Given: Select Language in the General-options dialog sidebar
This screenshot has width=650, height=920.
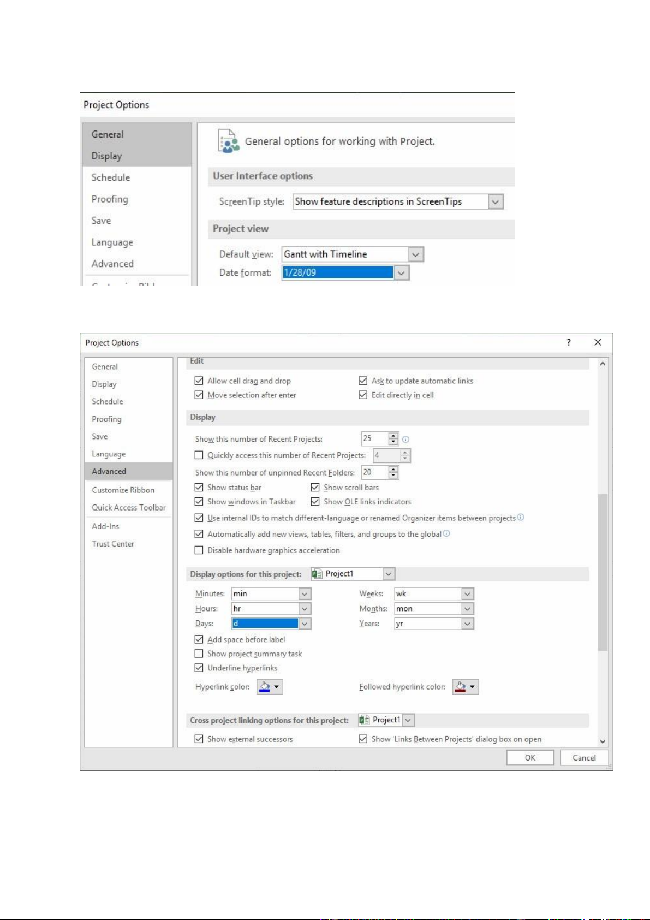Looking at the screenshot, I should (x=137, y=242).
